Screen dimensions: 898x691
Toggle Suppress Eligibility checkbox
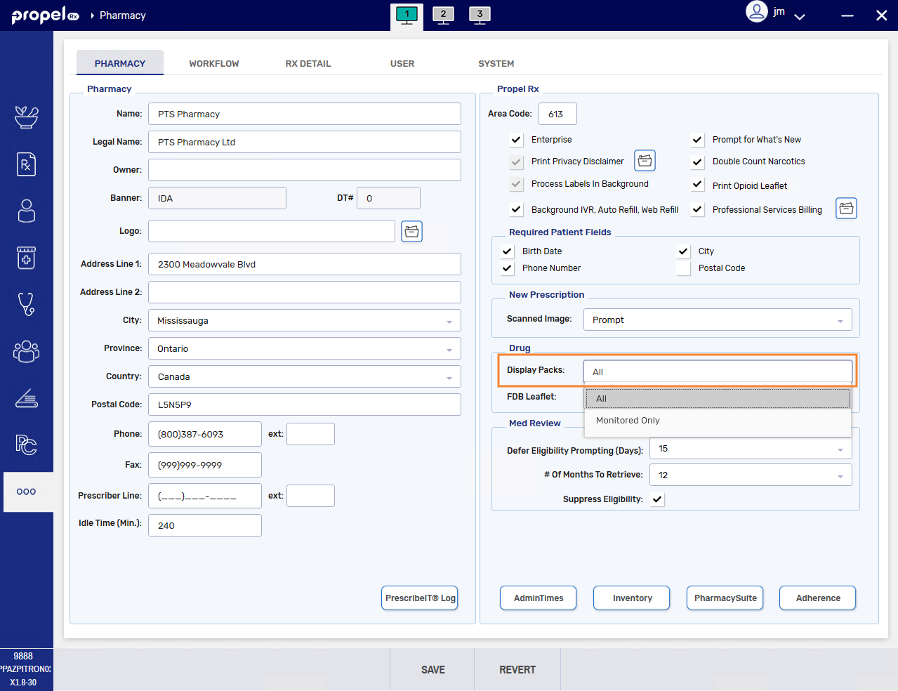click(658, 499)
